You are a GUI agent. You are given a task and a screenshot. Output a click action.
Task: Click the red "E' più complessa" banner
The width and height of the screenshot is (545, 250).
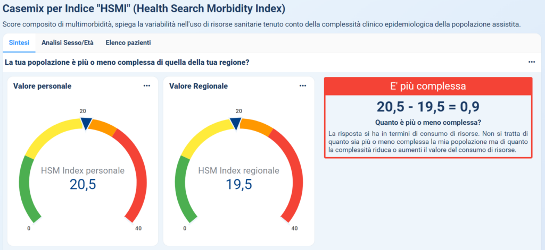tap(428, 86)
